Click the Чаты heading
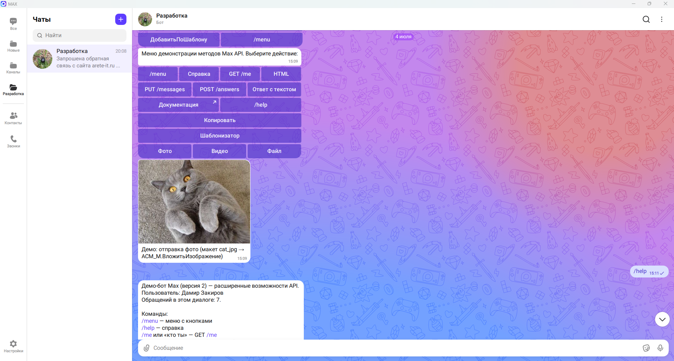This screenshot has height=361, width=674. 42,19
